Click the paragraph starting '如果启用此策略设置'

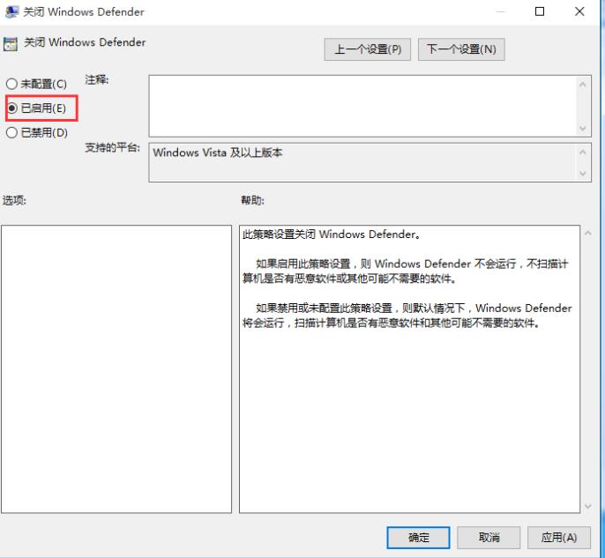(x=405, y=272)
